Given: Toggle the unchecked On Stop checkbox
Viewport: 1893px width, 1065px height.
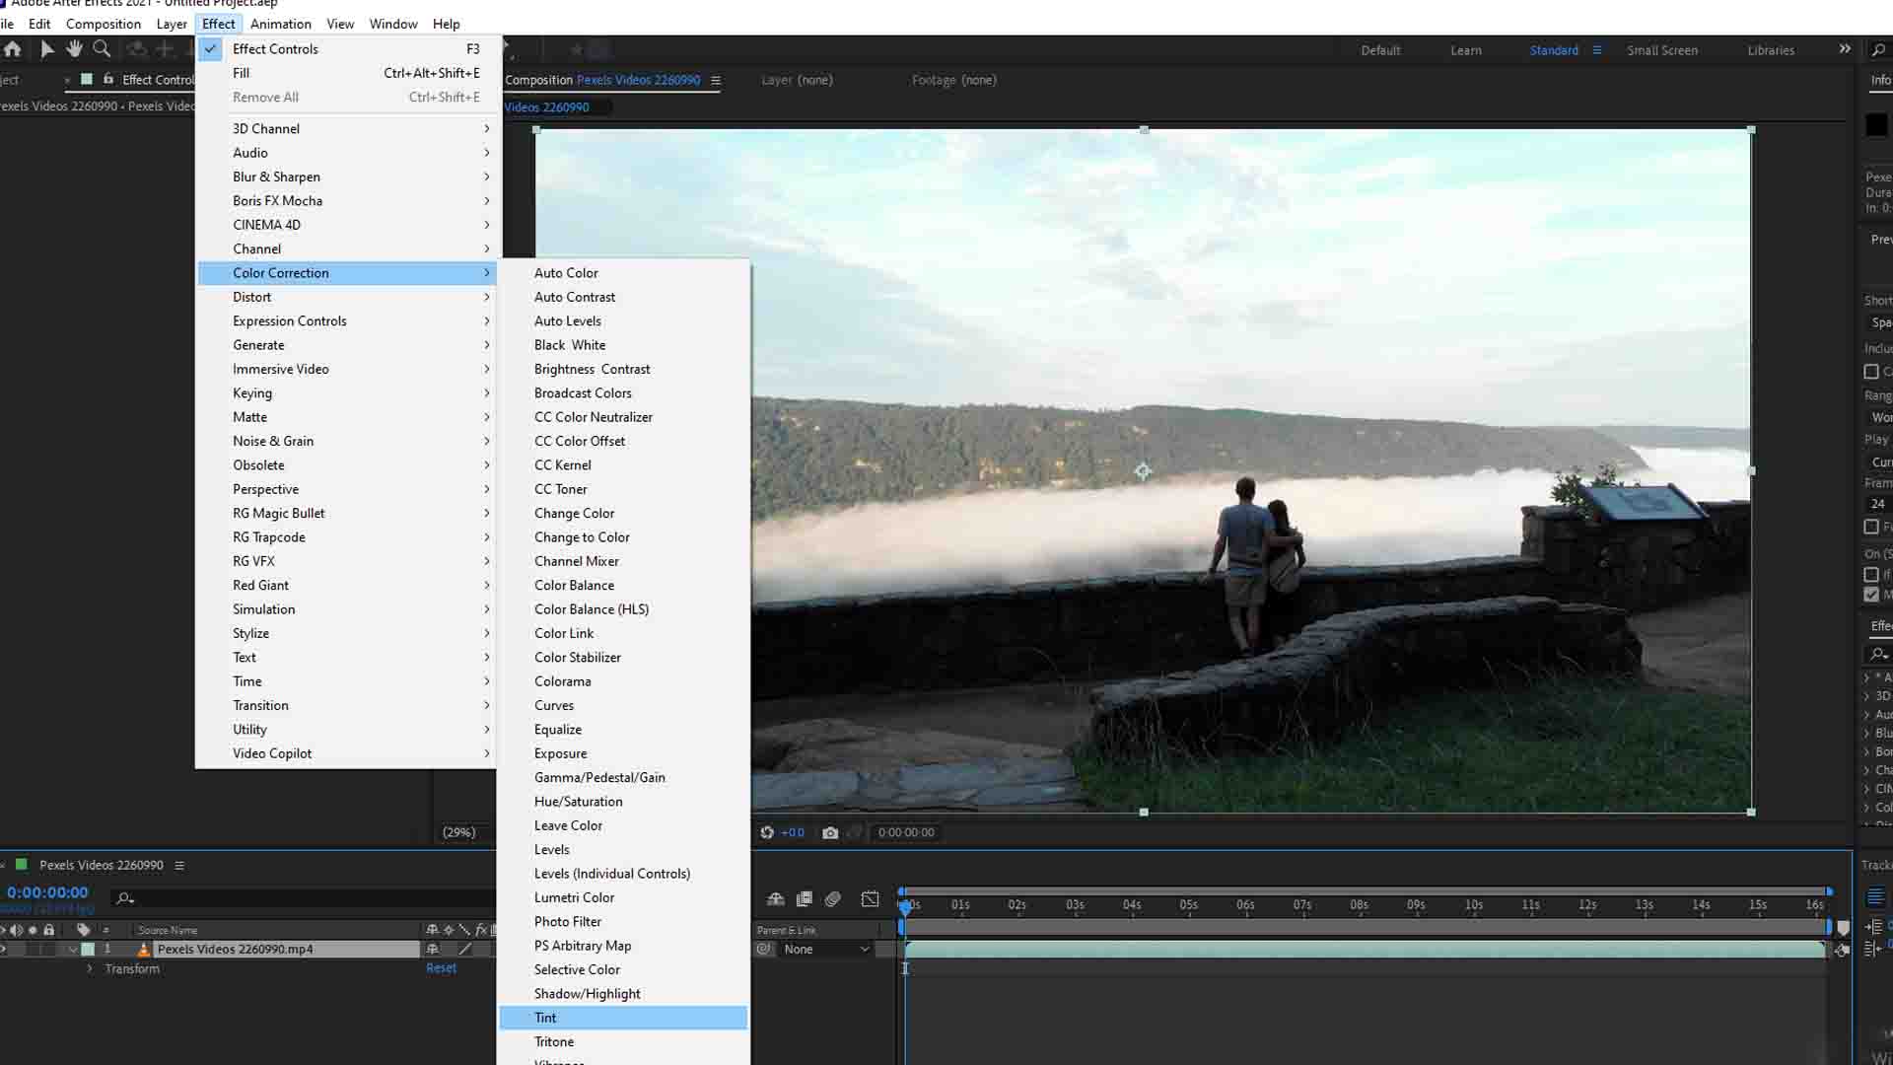Looking at the screenshot, I should [1871, 575].
